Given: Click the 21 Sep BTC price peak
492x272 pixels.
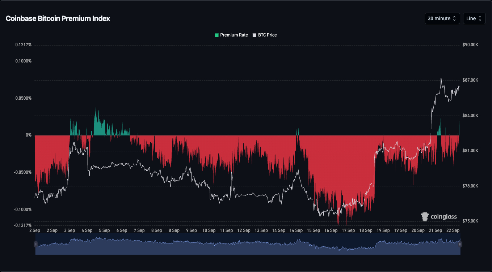Looking at the screenshot, I should pos(441,78).
